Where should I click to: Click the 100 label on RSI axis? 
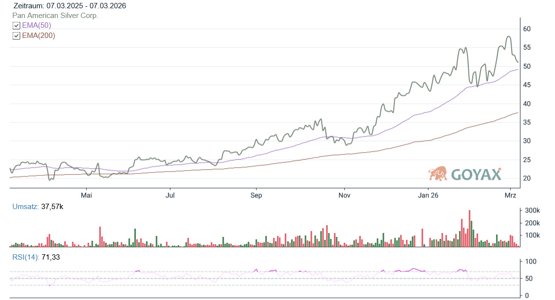tap(529, 262)
